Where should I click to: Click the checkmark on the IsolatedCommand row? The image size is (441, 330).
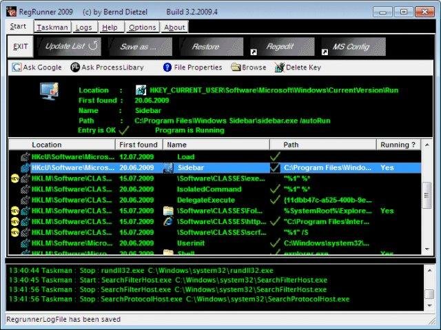tap(275, 189)
